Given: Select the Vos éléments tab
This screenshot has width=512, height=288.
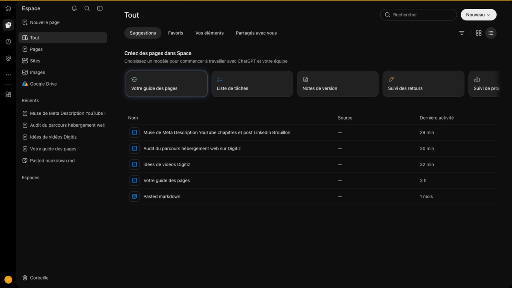Looking at the screenshot, I should click(210, 33).
